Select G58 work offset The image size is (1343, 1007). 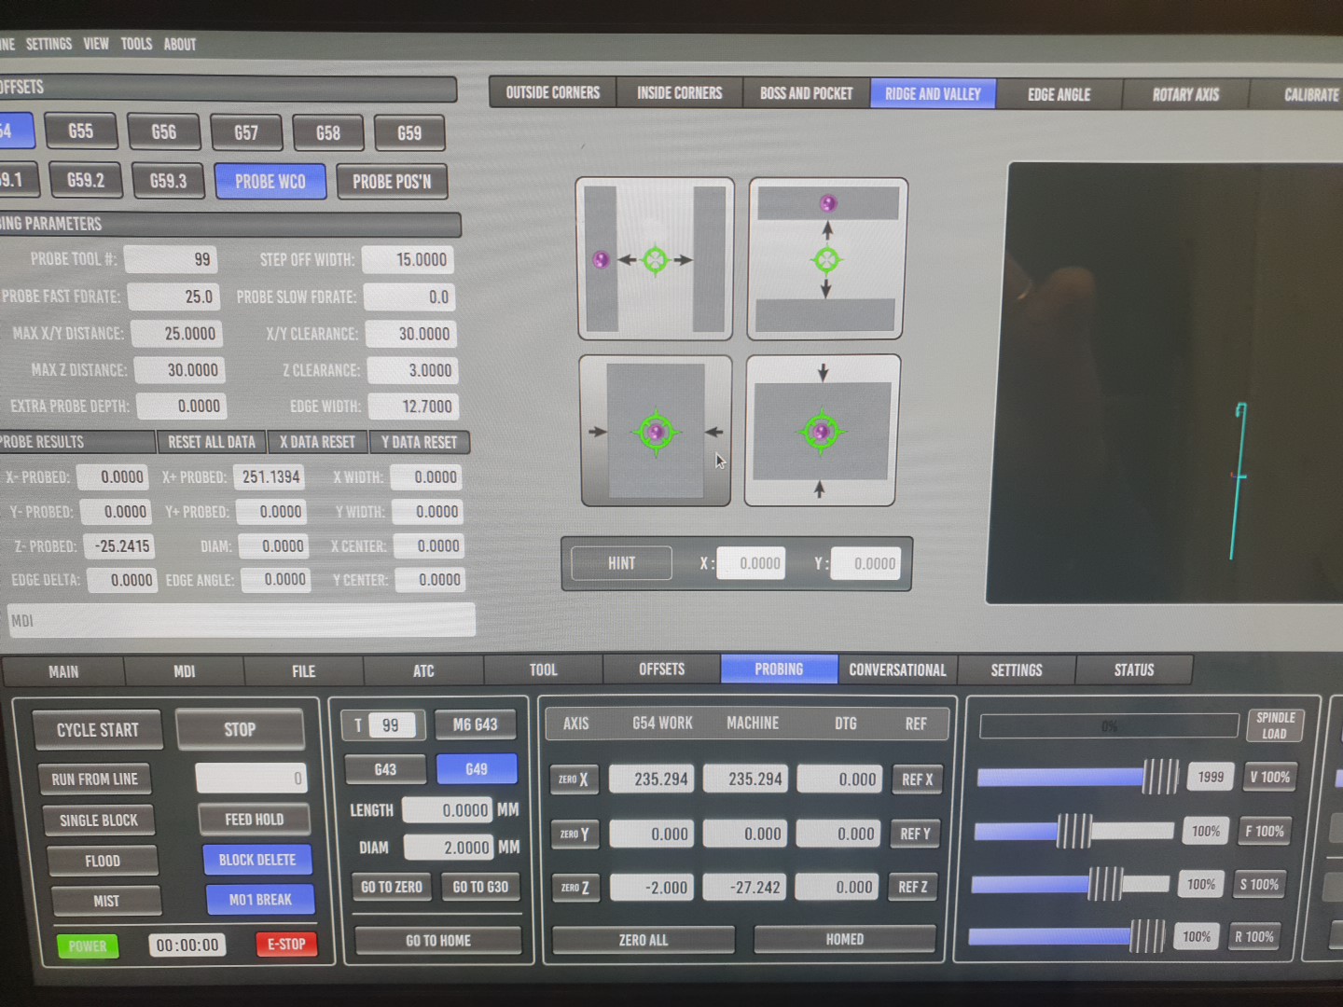pos(327,133)
